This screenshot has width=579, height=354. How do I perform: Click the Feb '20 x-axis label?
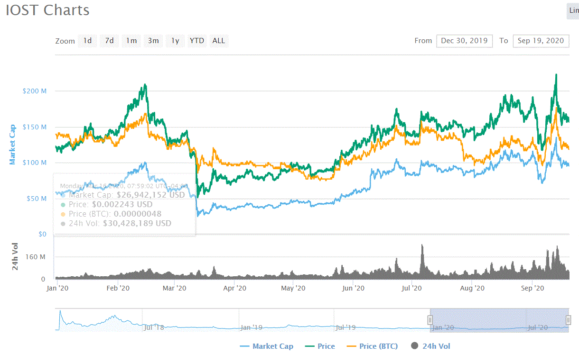[x=118, y=288]
